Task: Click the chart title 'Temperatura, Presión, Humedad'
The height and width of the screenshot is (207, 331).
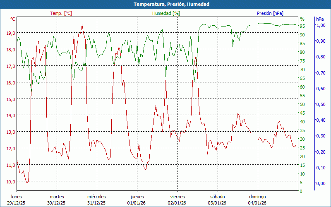Action: click(x=165, y=4)
